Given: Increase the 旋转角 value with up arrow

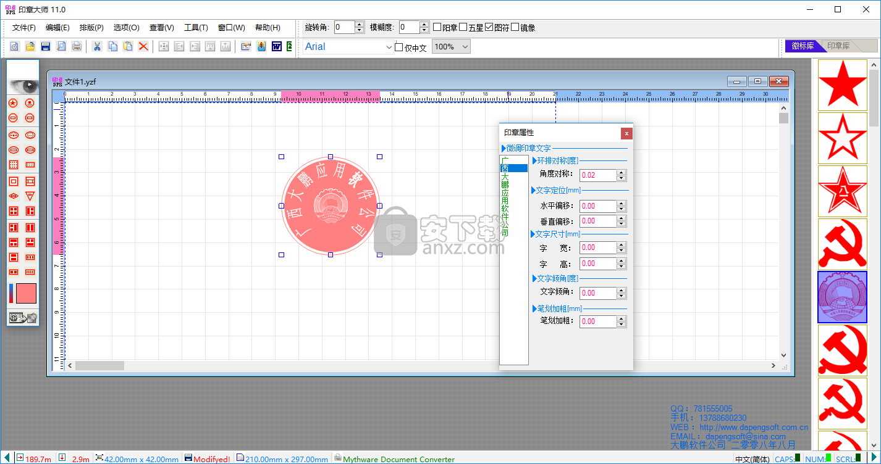Looking at the screenshot, I should click(360, 24).
